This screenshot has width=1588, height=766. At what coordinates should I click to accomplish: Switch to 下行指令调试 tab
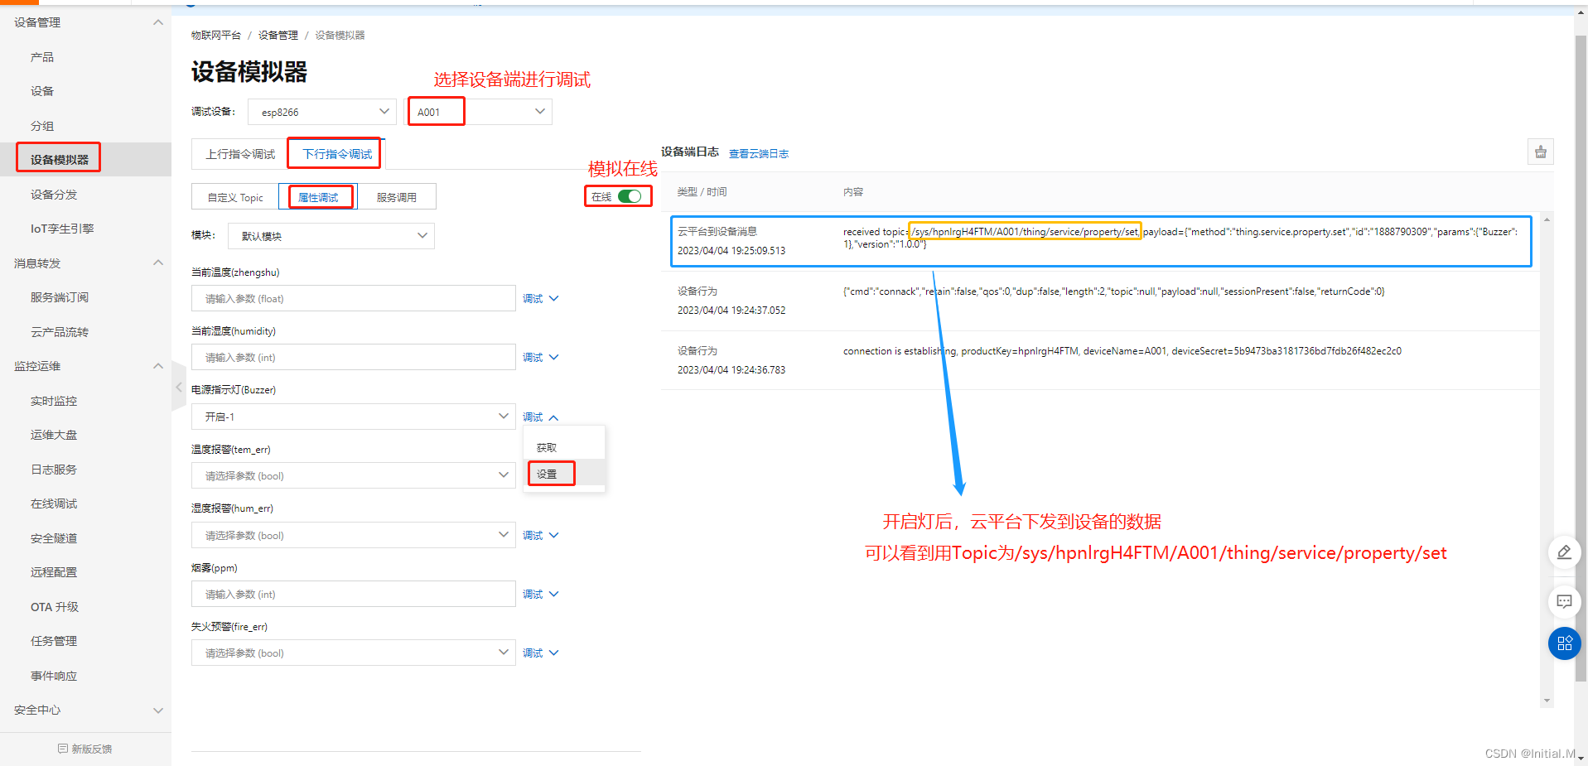tap(337, 154)
